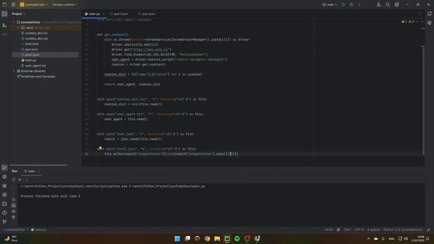
Task: Show more tool windows ellipsis icon
Action: coord(5,35)
